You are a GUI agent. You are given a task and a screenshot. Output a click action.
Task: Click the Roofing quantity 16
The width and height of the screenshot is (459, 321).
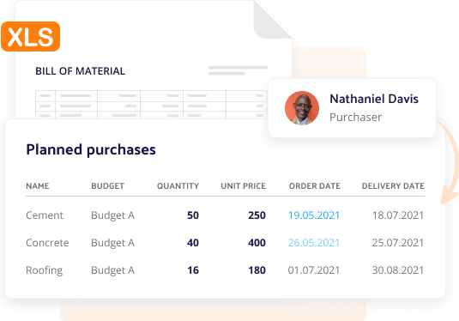pos(193,270)
